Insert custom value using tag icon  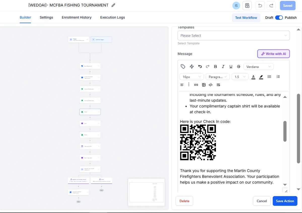183,66
